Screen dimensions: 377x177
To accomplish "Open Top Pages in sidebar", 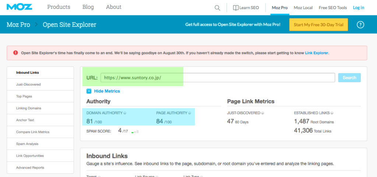I will point(40,97).
